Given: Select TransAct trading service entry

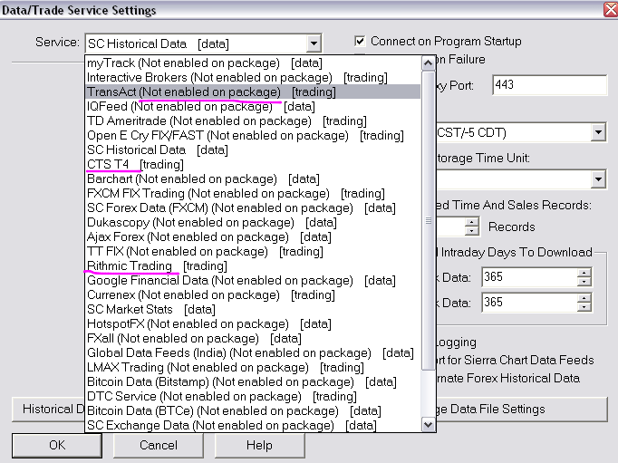Looking at the screenshot, I should pyautogui.click(x=253, y=92).
